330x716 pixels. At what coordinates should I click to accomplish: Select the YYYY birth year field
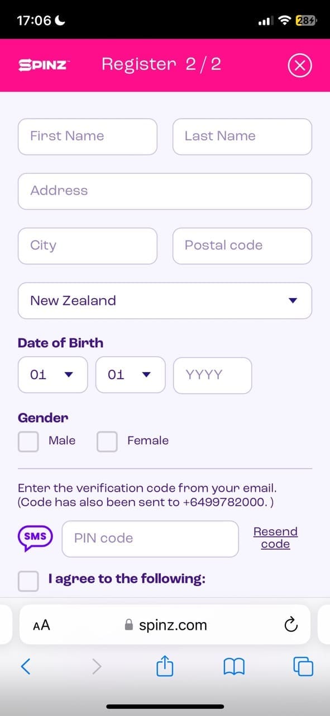(x=213, y=375)
